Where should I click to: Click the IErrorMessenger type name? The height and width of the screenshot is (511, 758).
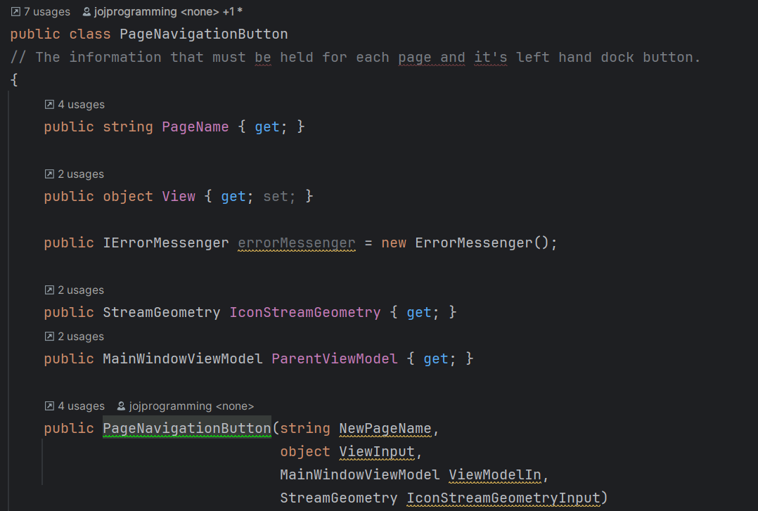point(166,243)
